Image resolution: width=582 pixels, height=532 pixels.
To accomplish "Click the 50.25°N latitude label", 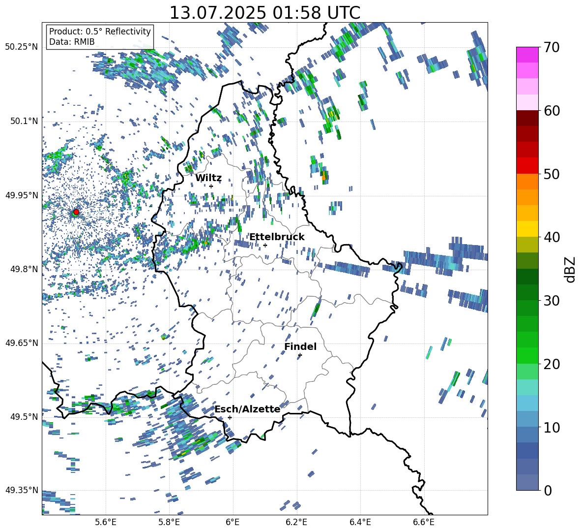I will point(22,47).
